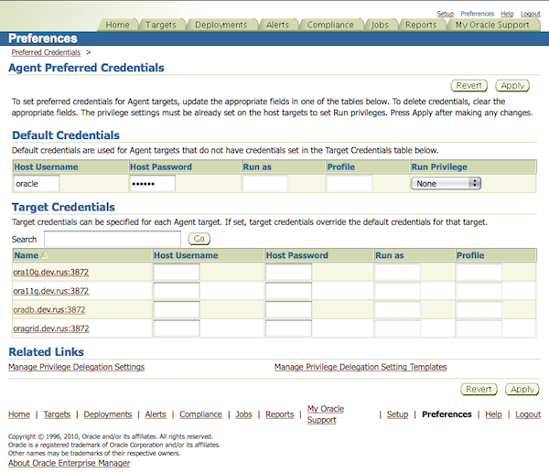Screen dimensions: 549x473
Task: Open the Run Privilege dropdown
Action: pos(446,183)
